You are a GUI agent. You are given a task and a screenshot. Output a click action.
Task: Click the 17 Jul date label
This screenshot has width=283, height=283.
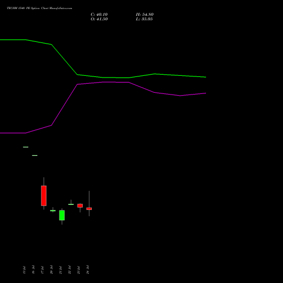[x=42, y=270]
